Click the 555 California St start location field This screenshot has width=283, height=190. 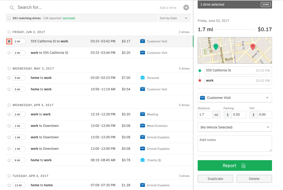click(x=238, y=70)
